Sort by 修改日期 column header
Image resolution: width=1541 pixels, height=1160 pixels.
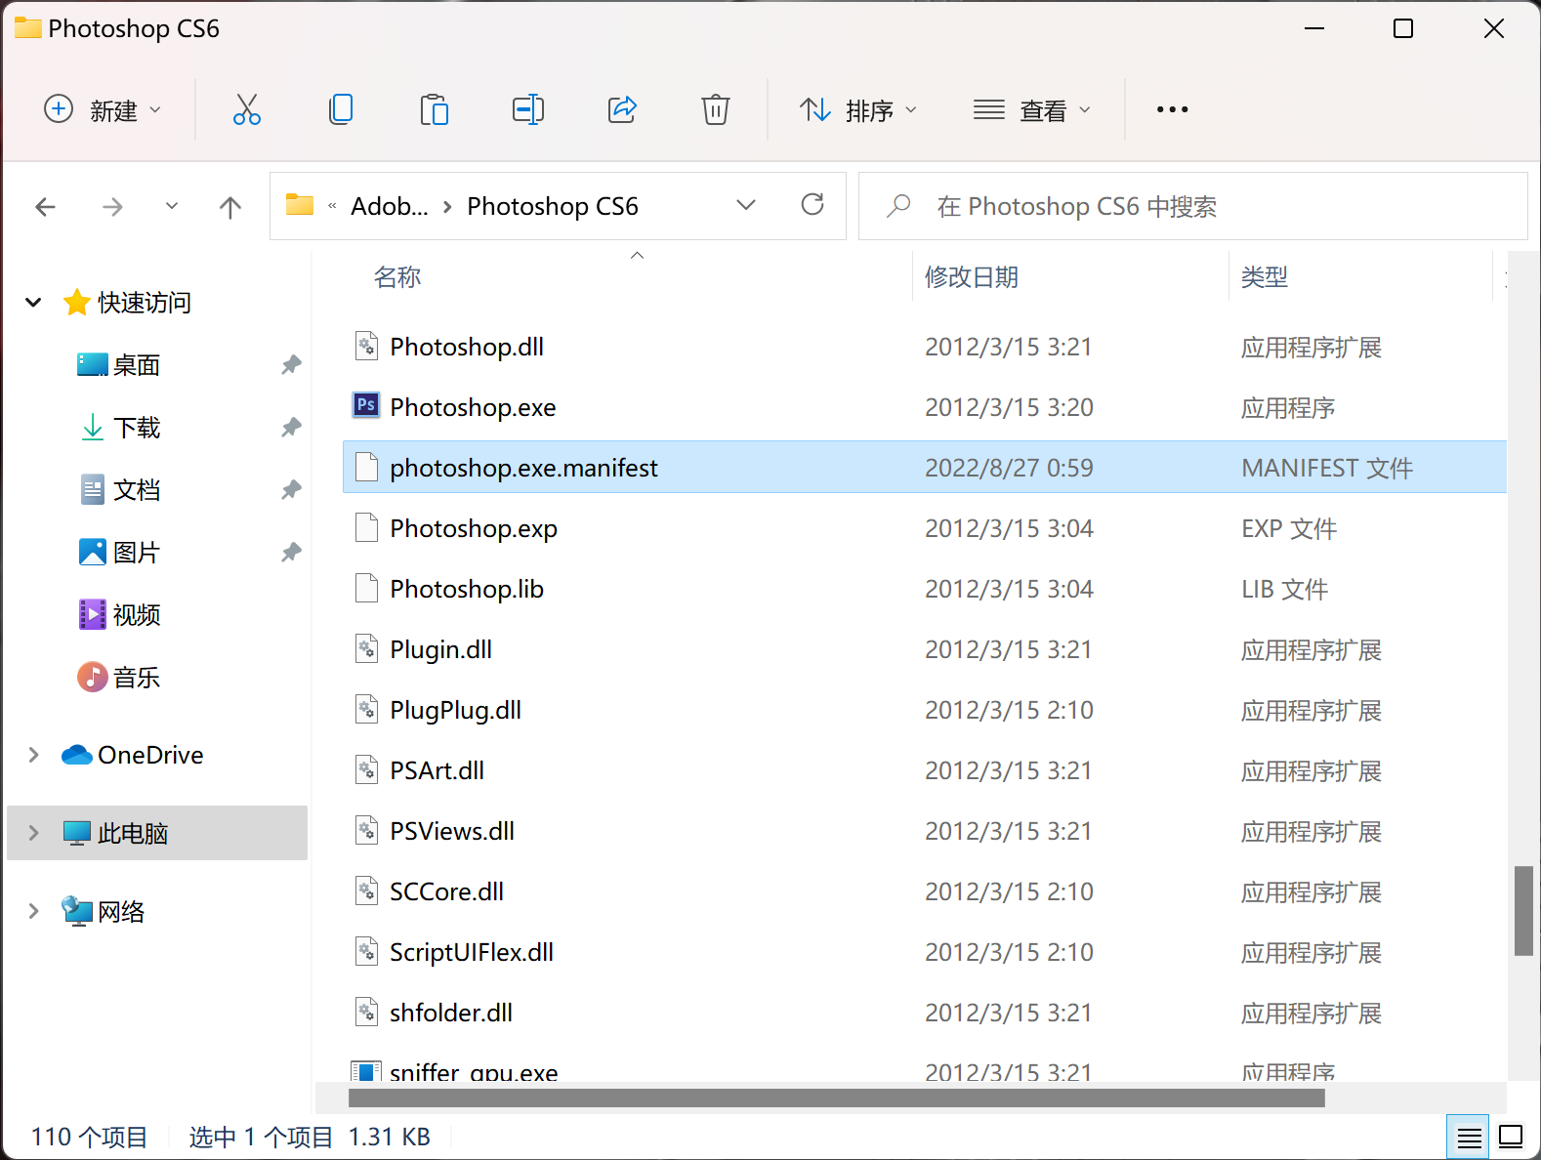tap(972, 277)
